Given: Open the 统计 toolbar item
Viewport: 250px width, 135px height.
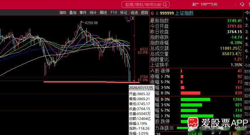Looking at the screenshot, I should [93, 12].
